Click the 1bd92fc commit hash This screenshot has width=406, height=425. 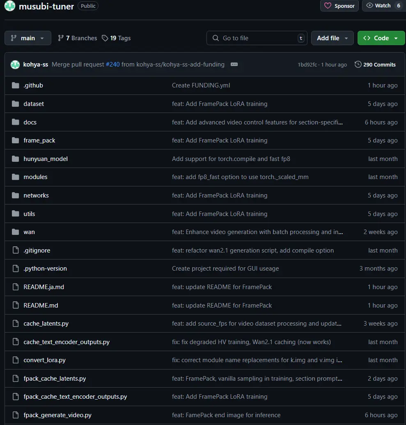[307, 65]
